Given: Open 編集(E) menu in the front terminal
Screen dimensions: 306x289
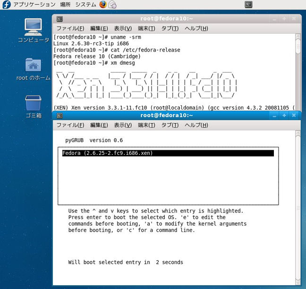Looking at the screenshot, I should coord(99,125).
